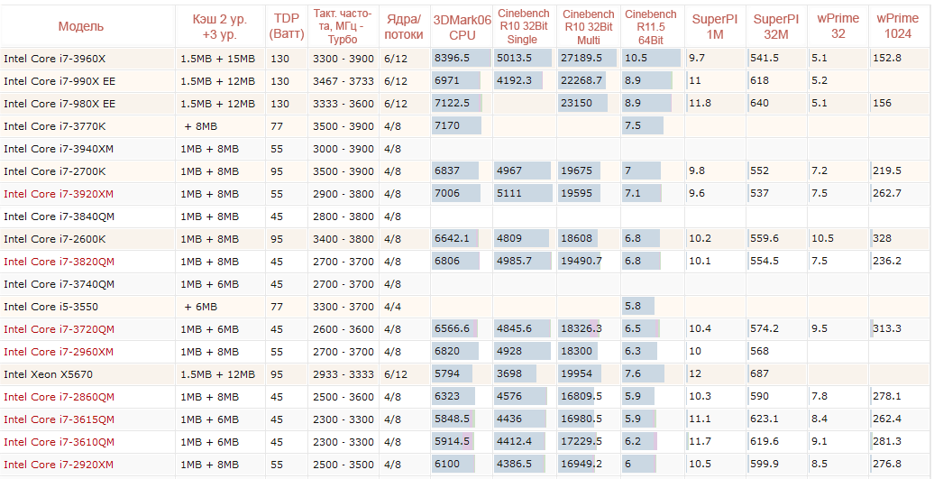
Task: Click the 6642.1 score for i7-2600K
Action: point(452,238)
